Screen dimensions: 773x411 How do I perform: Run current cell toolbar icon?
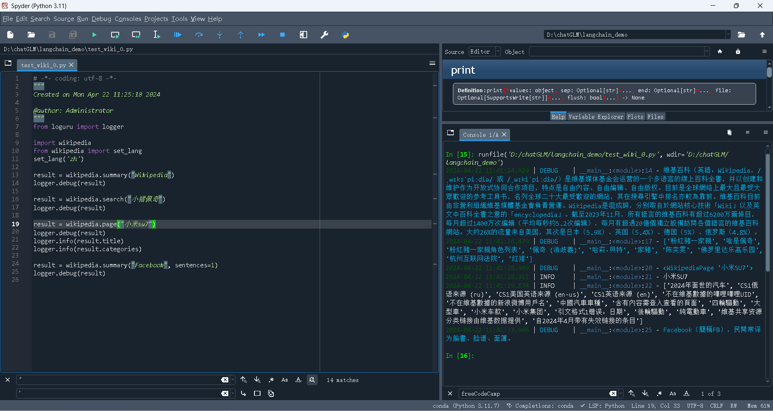click(115, 35)
